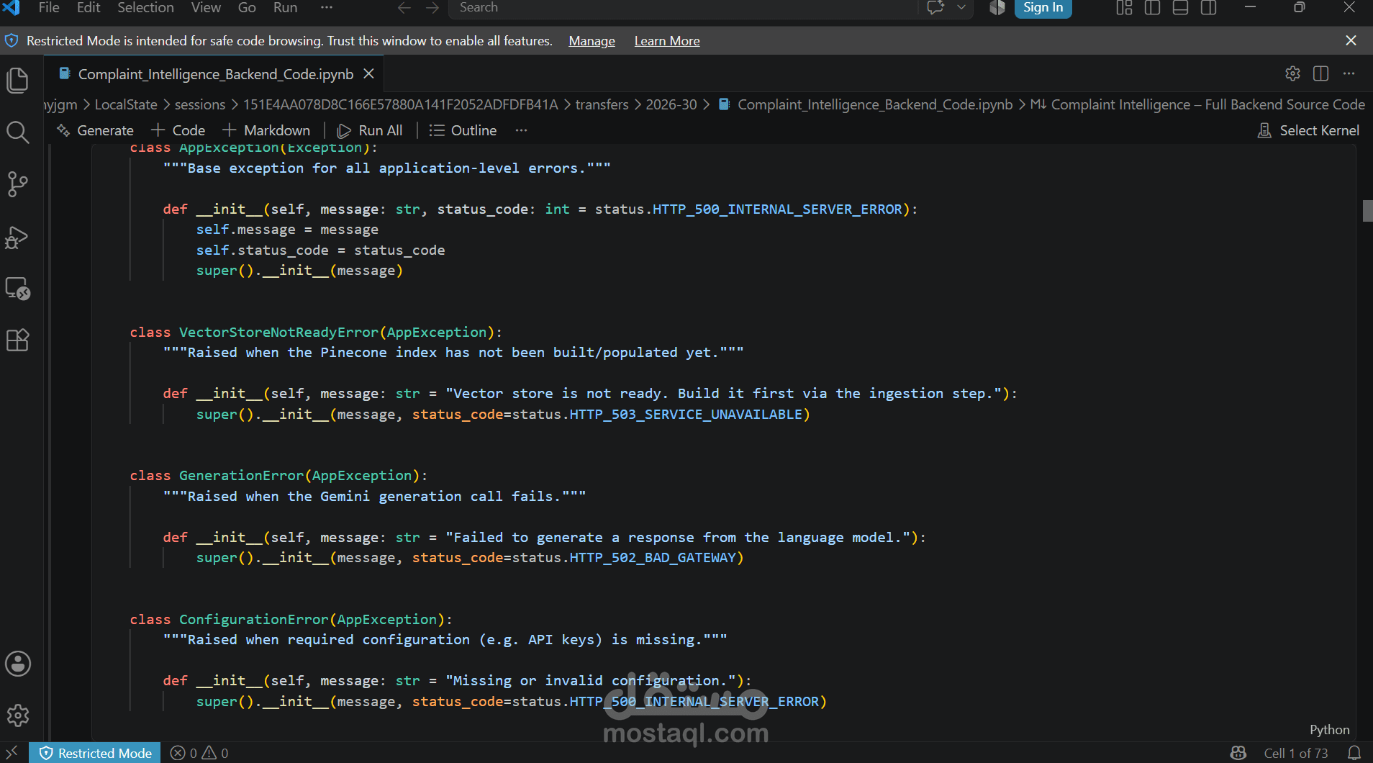Open Copilot status icon in status bar
Image resolution: width=1373 pixels, height=763 pixels.
(1238, 753)
